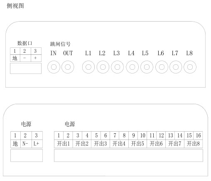Select the 地 cell under 数据口
Viewport: 211px width, 181px height.
pos(15,58)
